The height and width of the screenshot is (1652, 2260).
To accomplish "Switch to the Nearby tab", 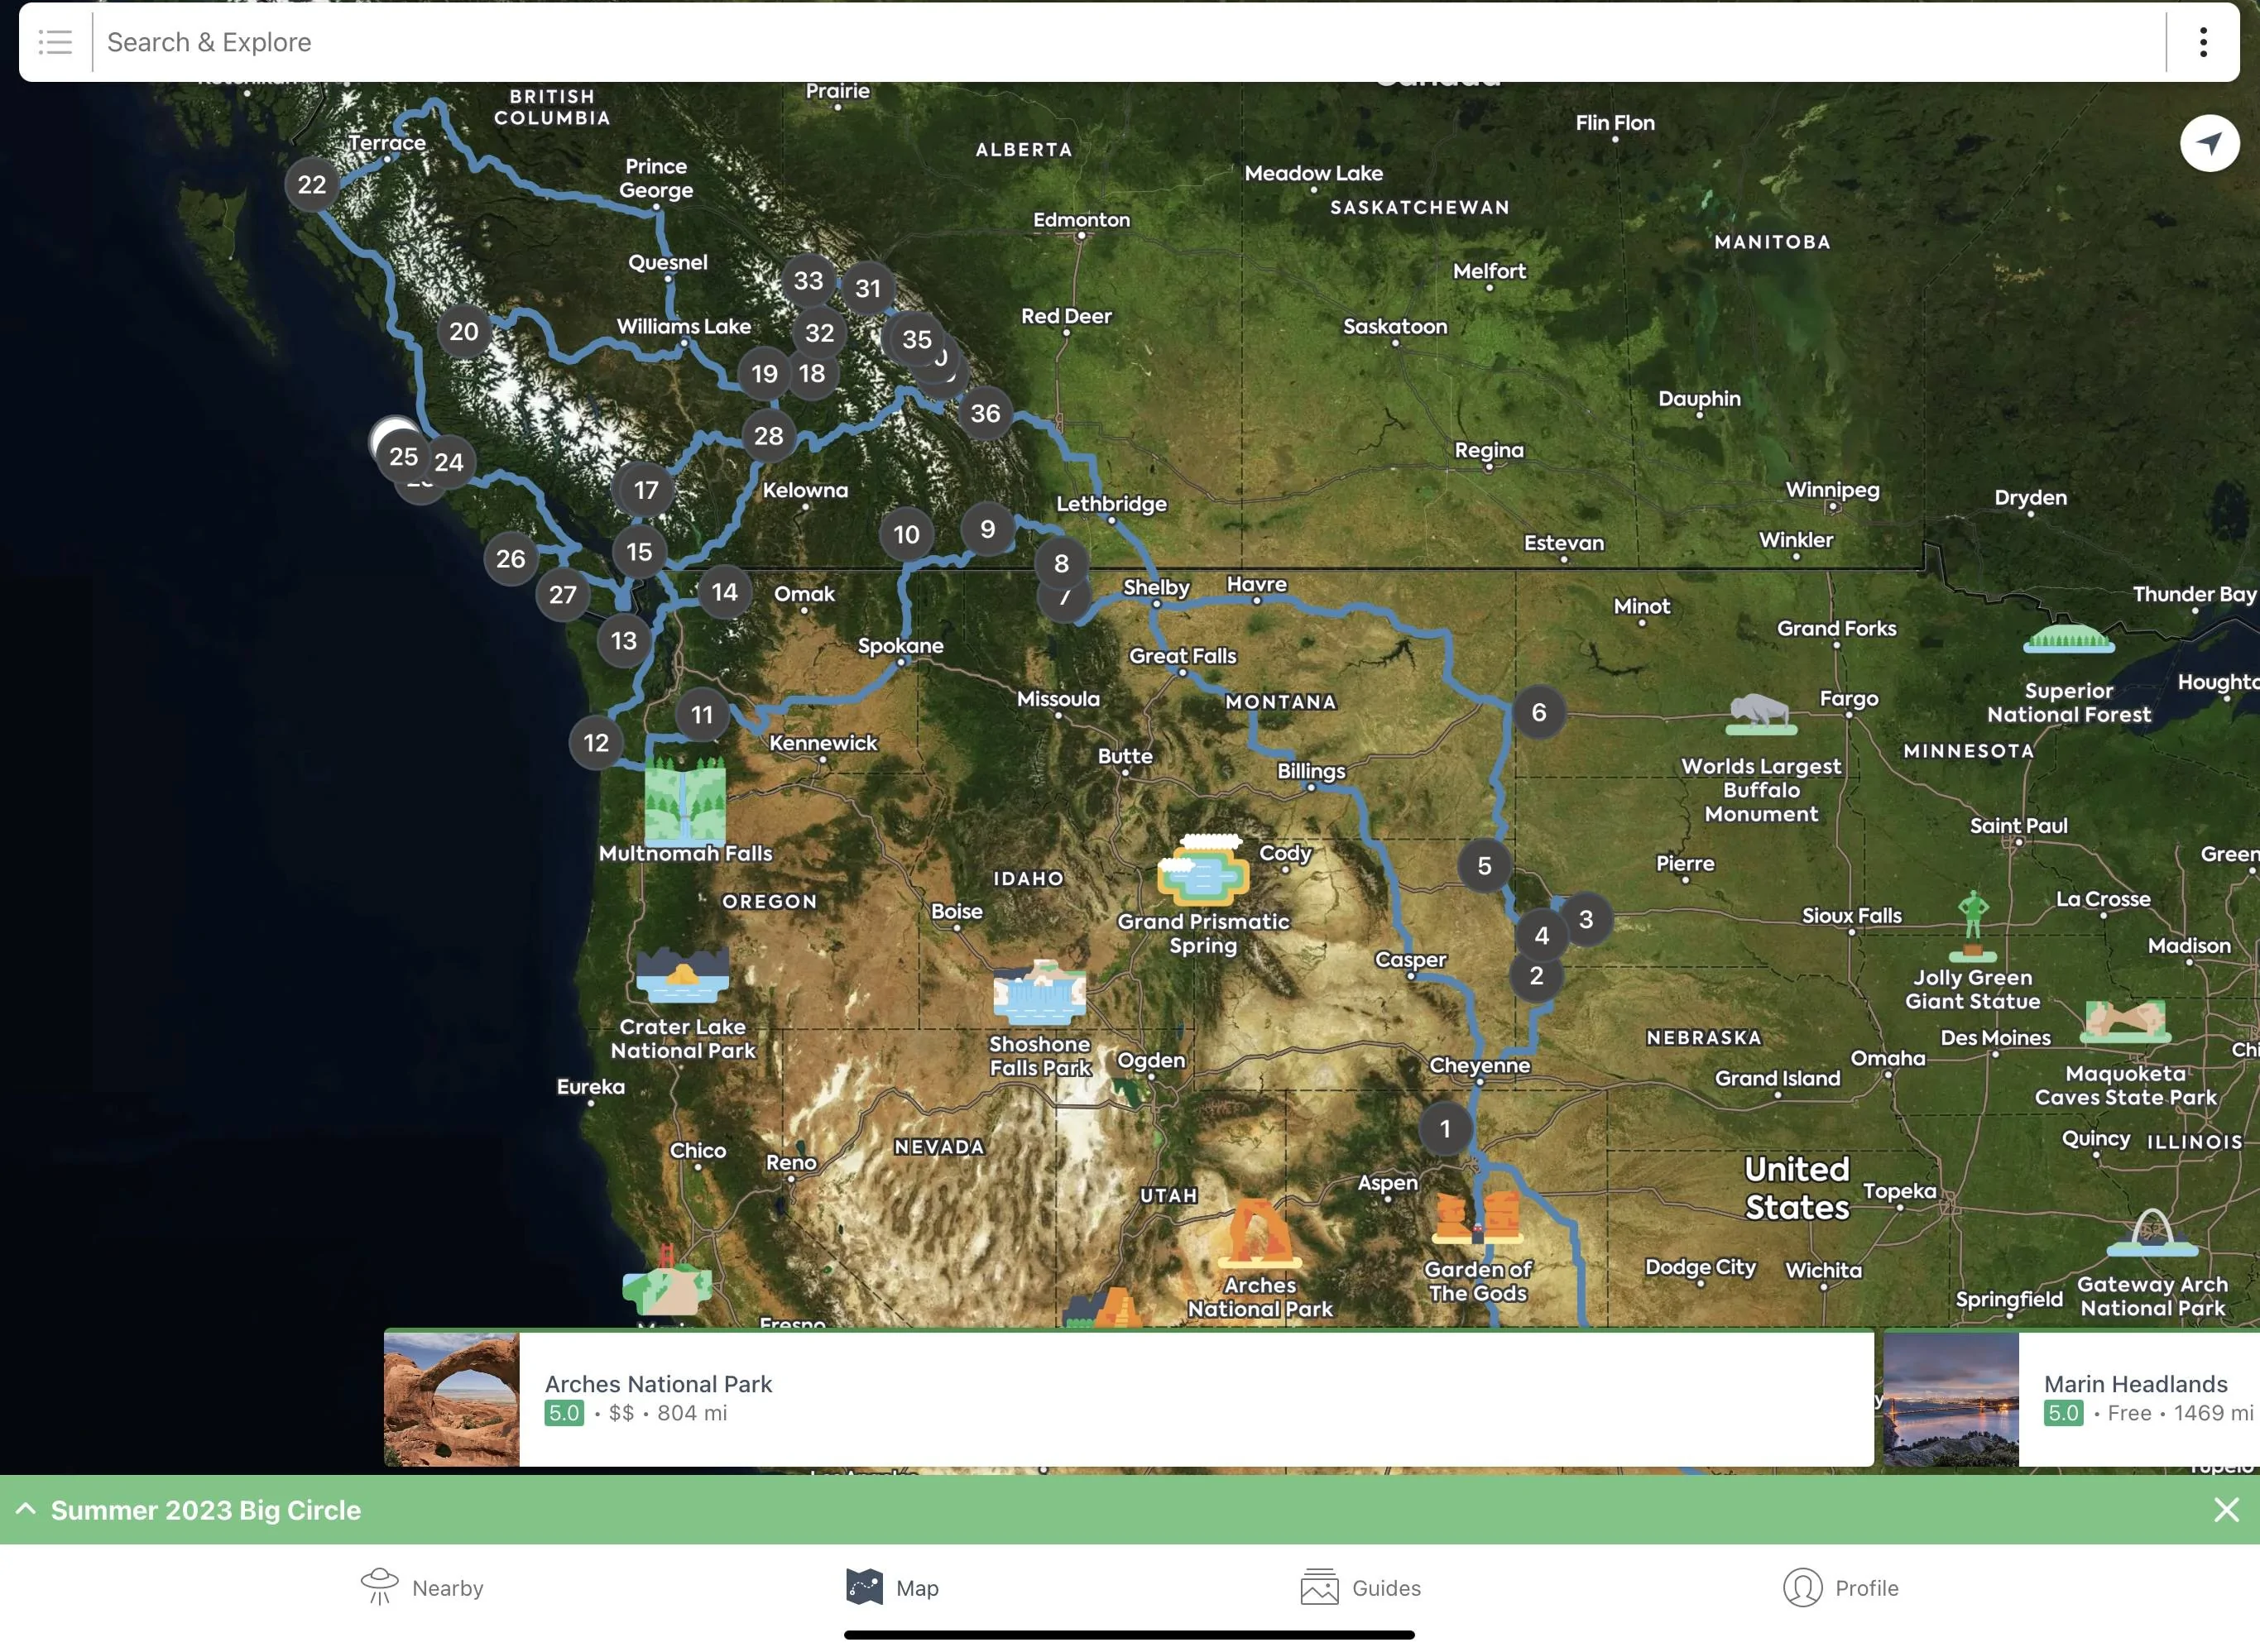I will point(422,1588).
